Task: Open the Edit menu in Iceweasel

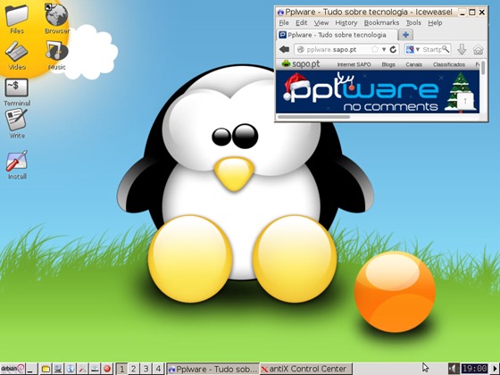Action: (x=302, y=23)
